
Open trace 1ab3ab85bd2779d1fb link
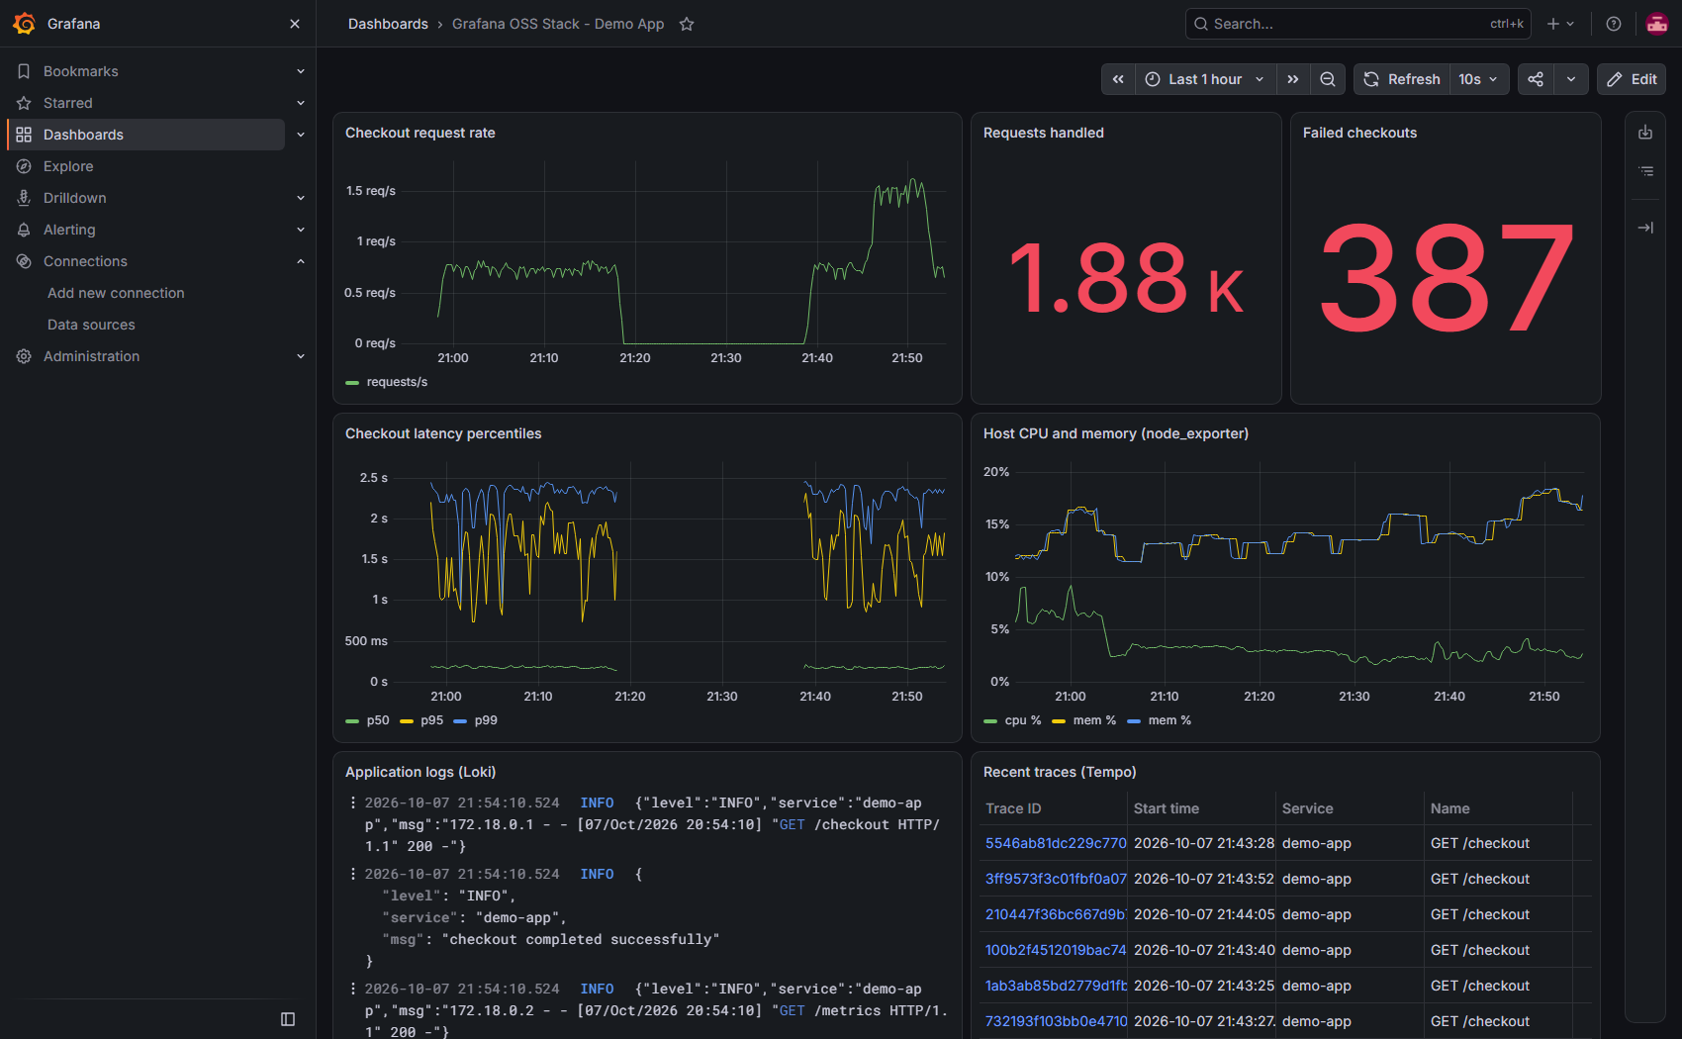click(1056, 986)
